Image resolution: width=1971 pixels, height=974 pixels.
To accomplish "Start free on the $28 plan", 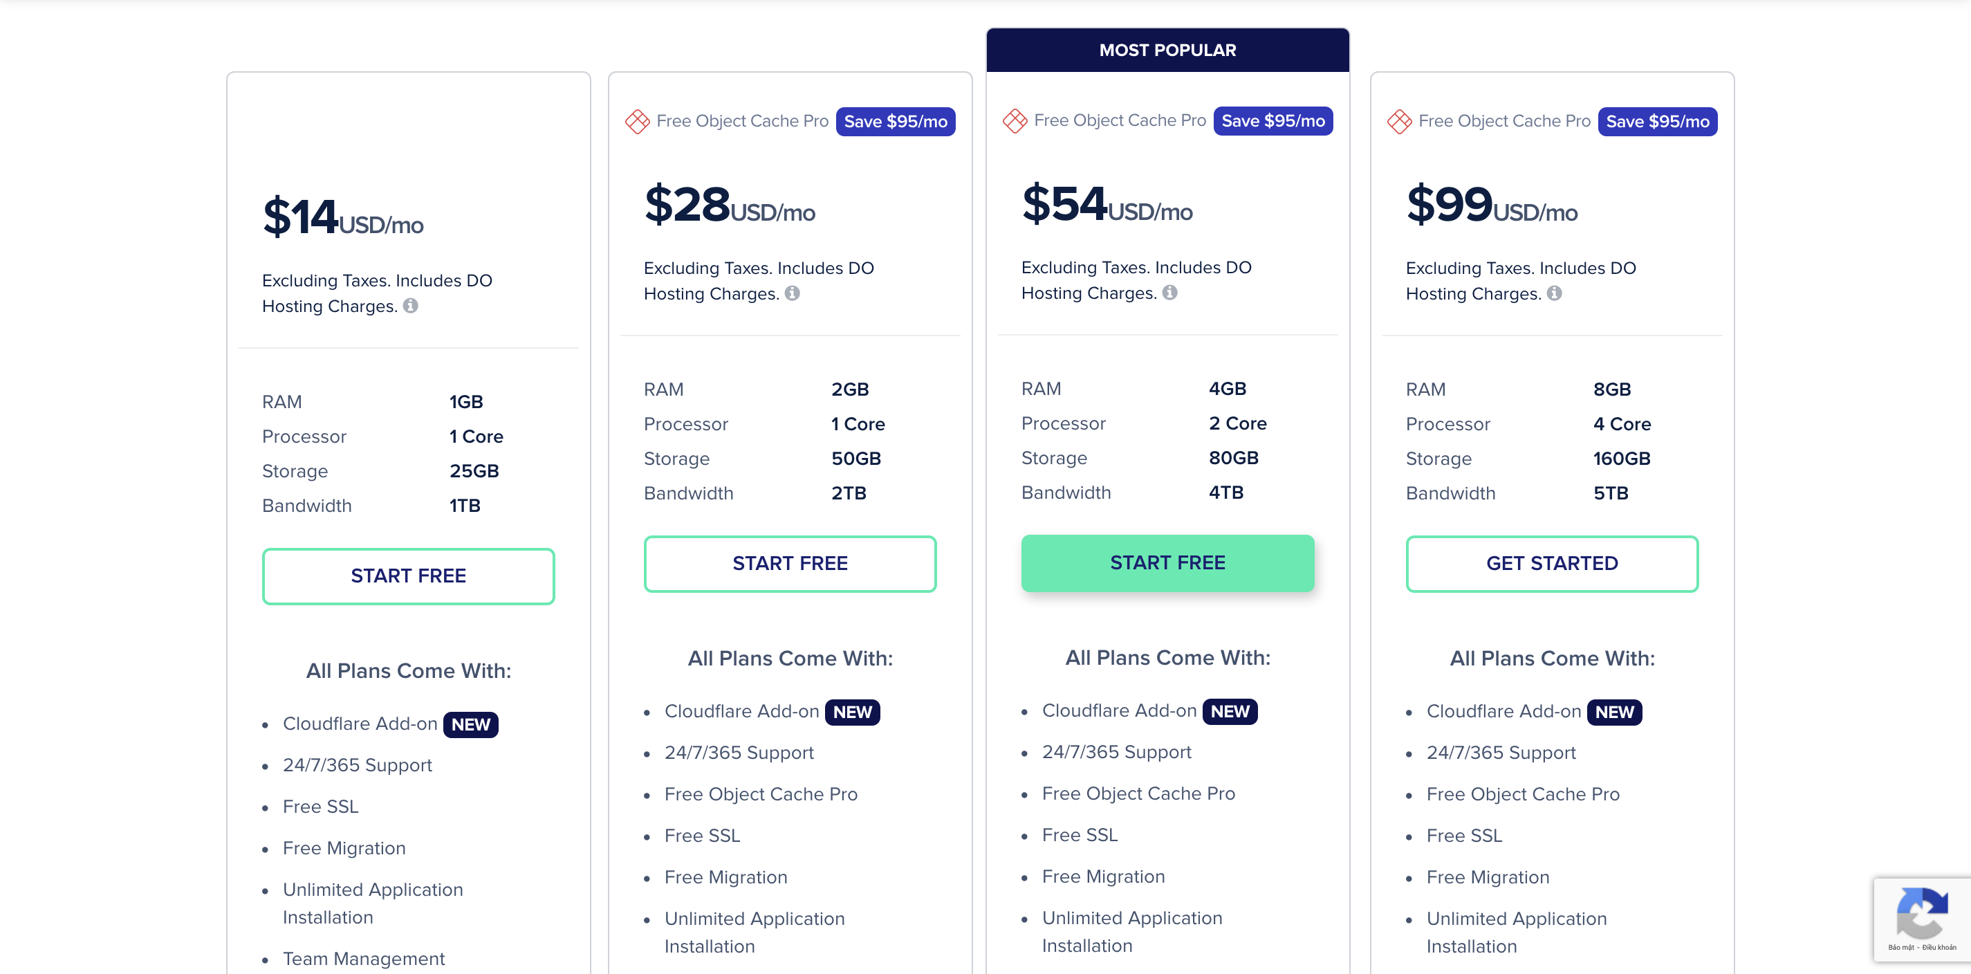I will coord(790,563).
